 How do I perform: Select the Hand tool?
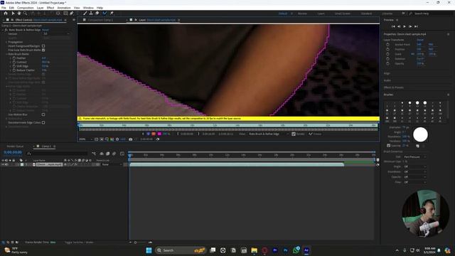(x=19, y=14)
